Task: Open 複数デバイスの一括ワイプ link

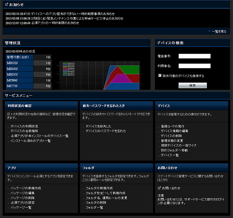Action: click(x=179, y=145)
